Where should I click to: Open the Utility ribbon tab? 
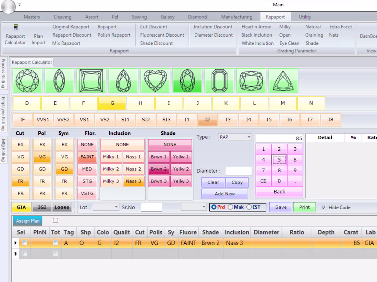coord(304,16)
